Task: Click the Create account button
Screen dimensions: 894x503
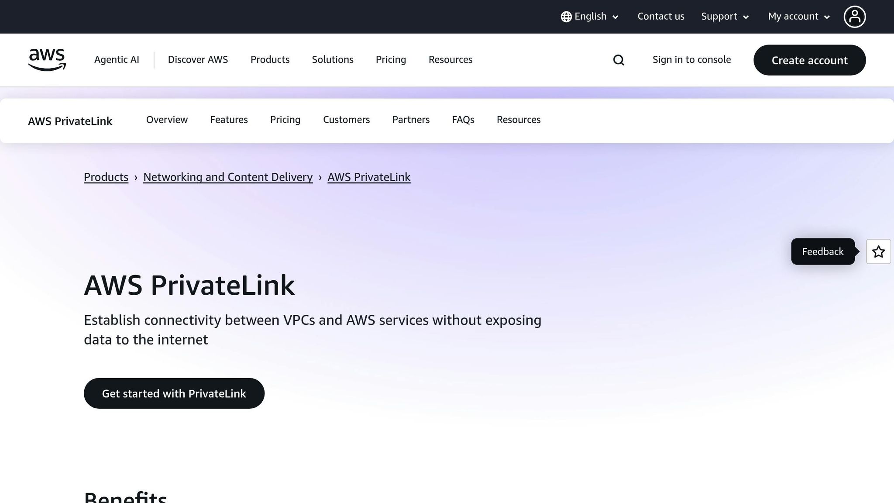Action: (809, 60)
